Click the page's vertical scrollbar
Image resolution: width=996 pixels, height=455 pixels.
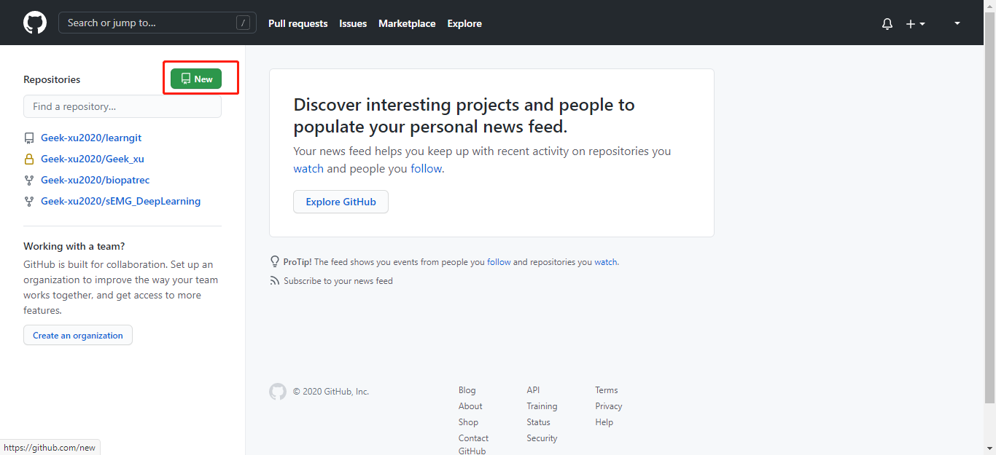click(989, 218)
